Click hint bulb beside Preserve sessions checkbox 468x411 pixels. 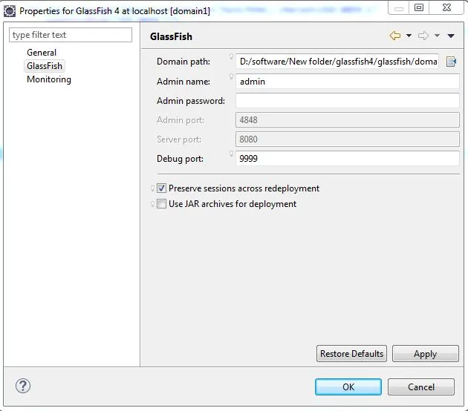(x=152, y=188)
